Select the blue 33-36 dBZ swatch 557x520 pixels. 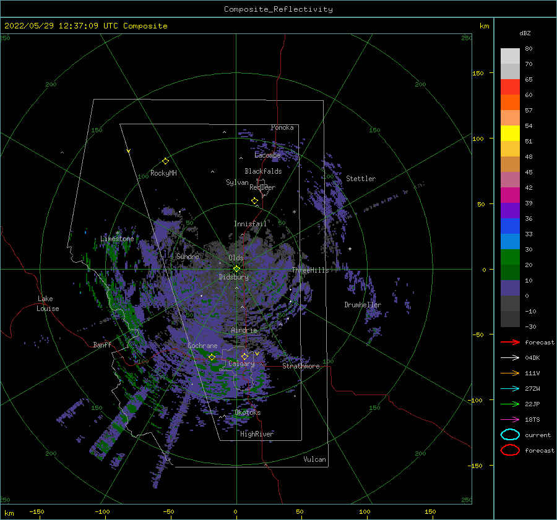click(510, 226)
